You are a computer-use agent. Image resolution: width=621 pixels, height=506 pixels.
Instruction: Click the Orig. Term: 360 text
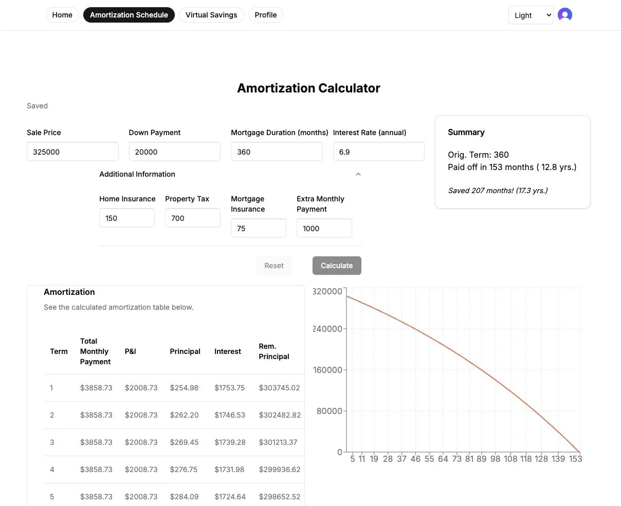(x=479, y=155)
